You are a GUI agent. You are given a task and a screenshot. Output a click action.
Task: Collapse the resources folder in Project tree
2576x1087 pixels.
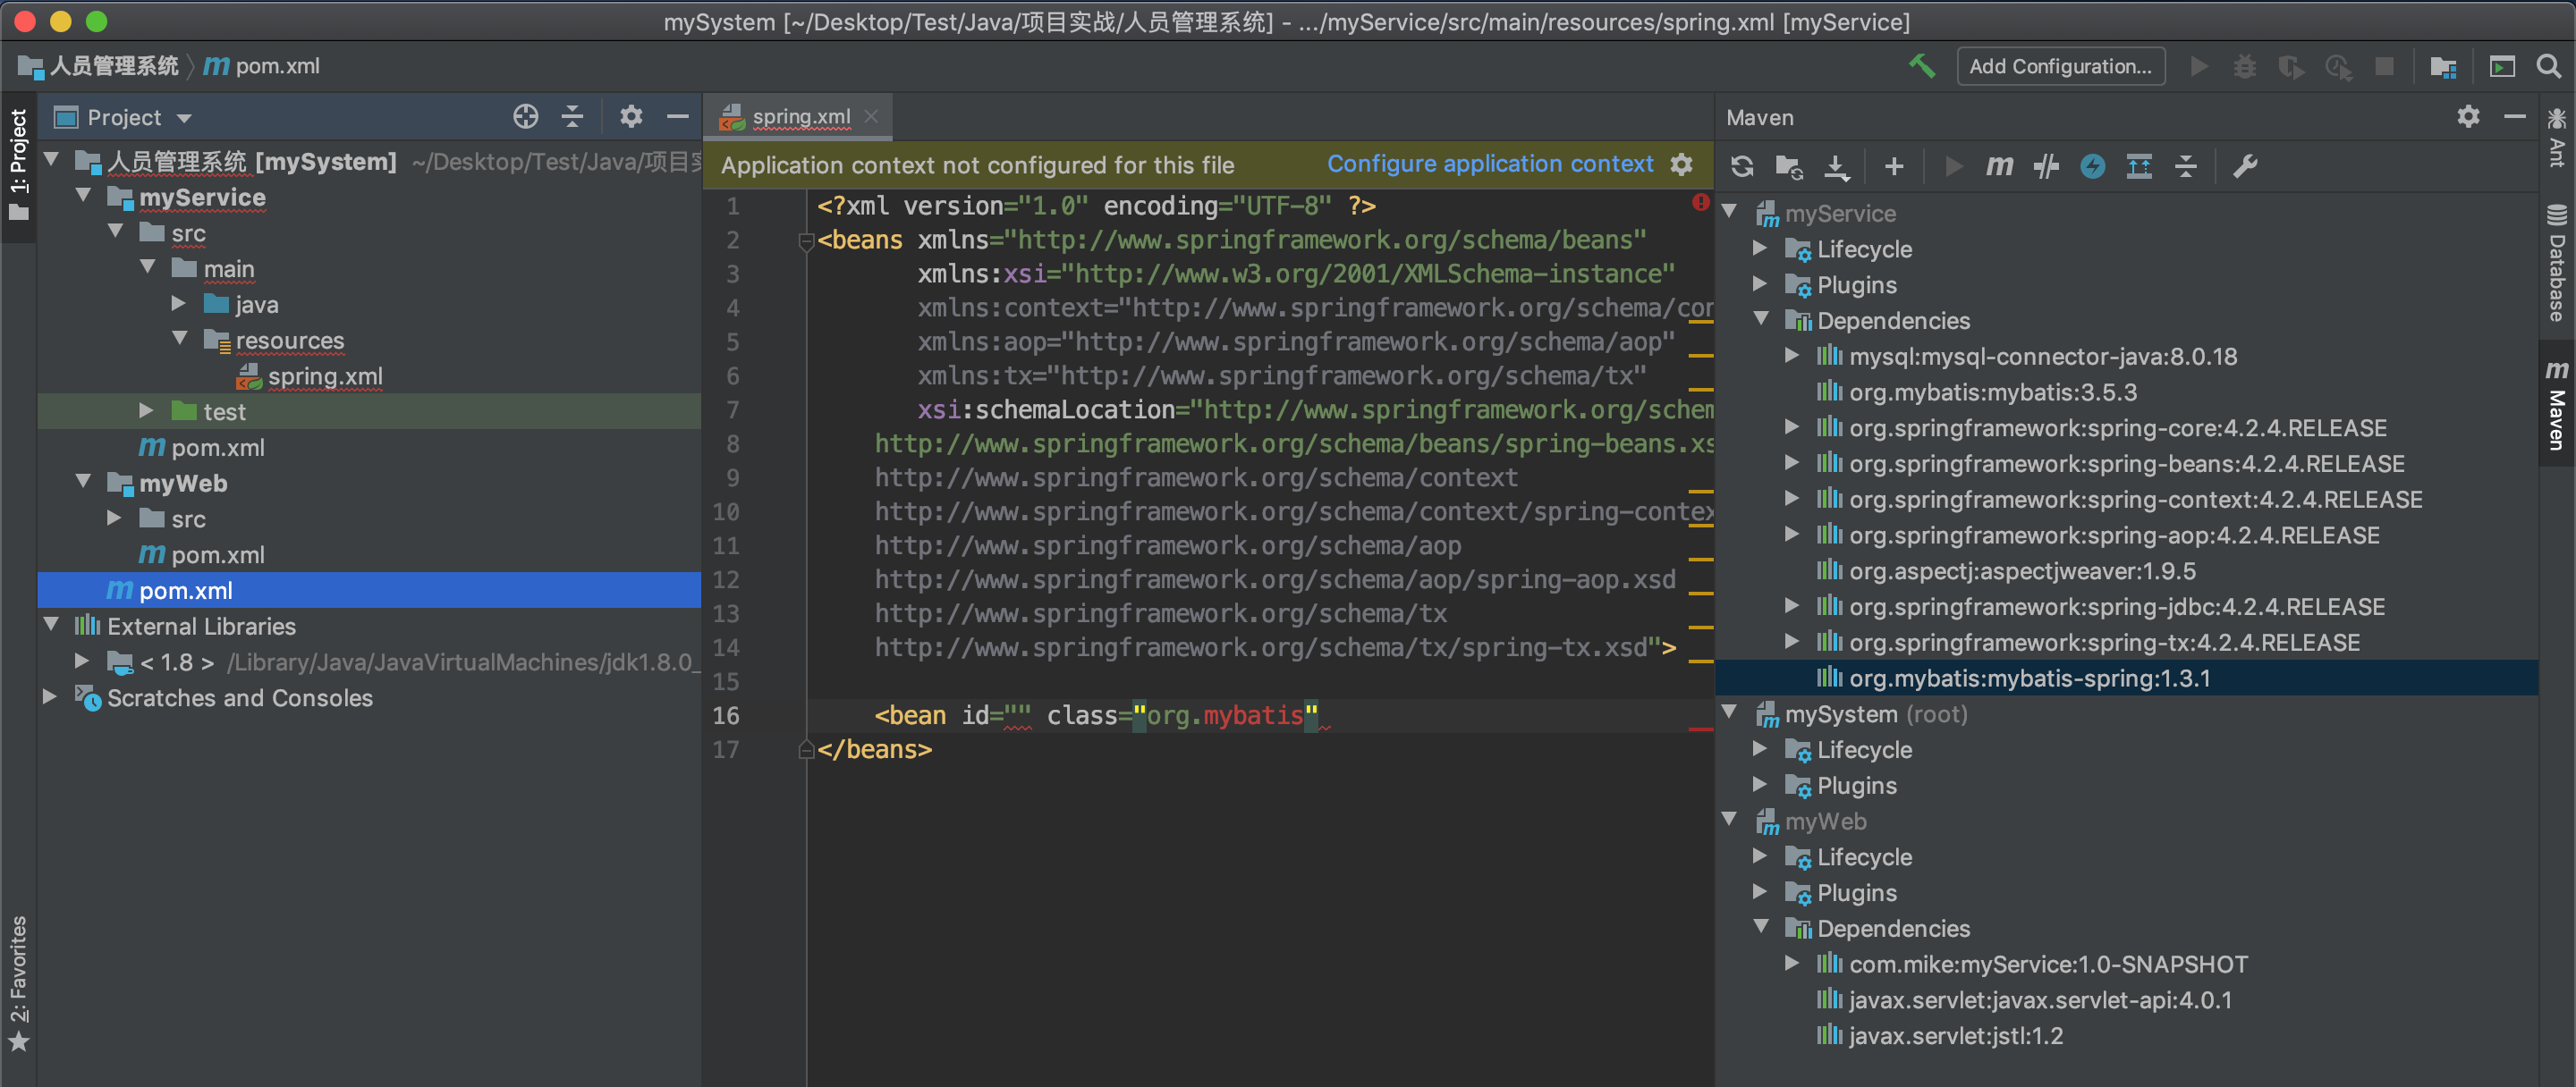click(x=179, y=340)
